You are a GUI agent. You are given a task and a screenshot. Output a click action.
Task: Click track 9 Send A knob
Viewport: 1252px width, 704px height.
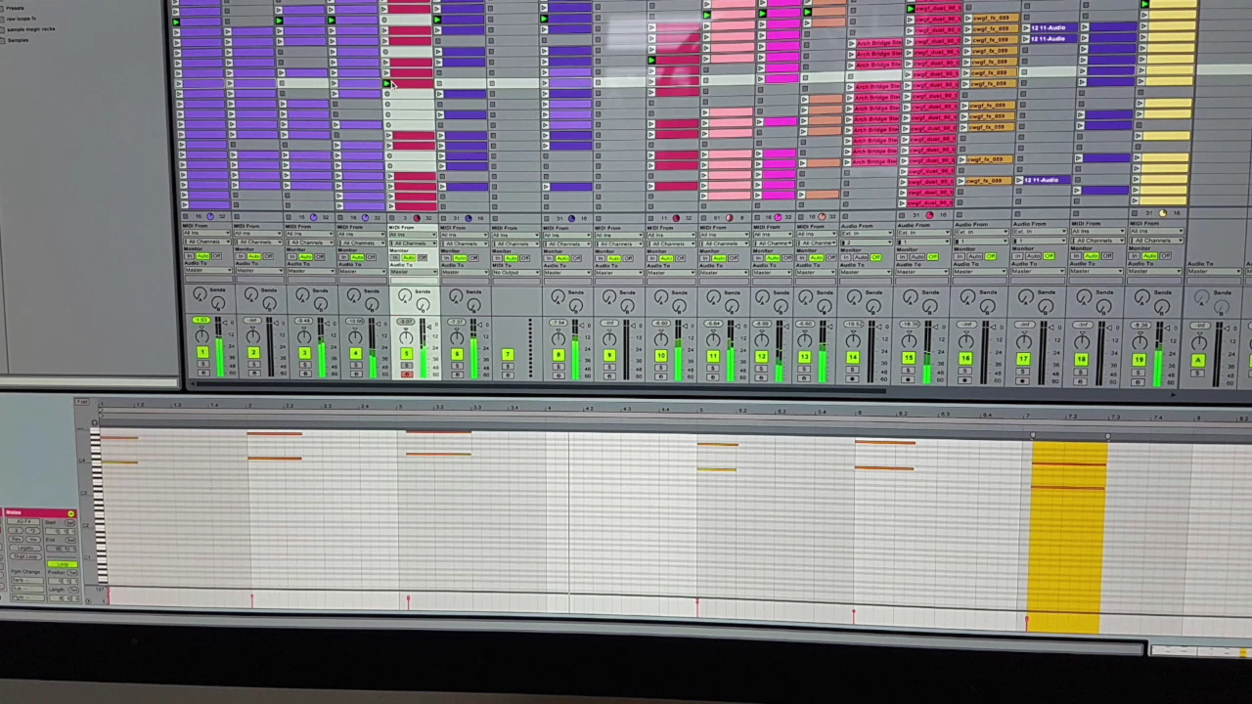pyautogui.click(x=609, y=296)
